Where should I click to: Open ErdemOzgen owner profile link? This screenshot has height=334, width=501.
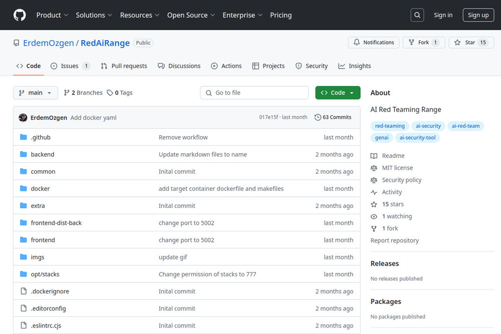pyautogui.click(x=48, y=43)
